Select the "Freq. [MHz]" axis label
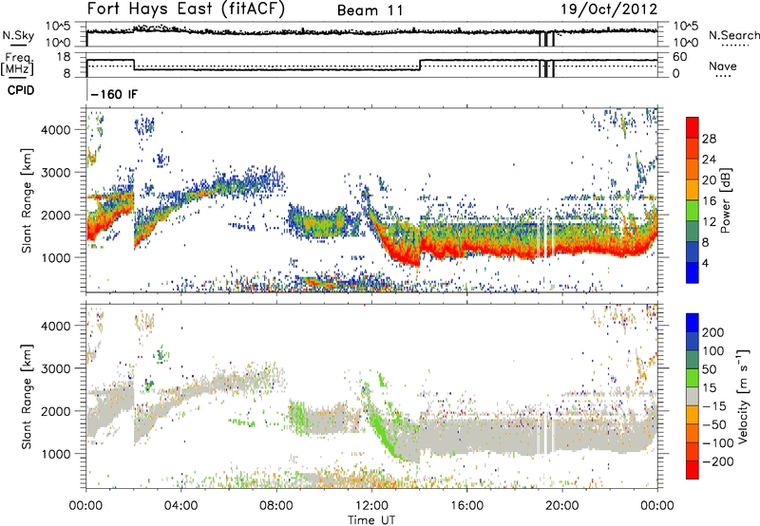This screenshot has width=760, height=526. pyautogui.click(x=17, y=64)
